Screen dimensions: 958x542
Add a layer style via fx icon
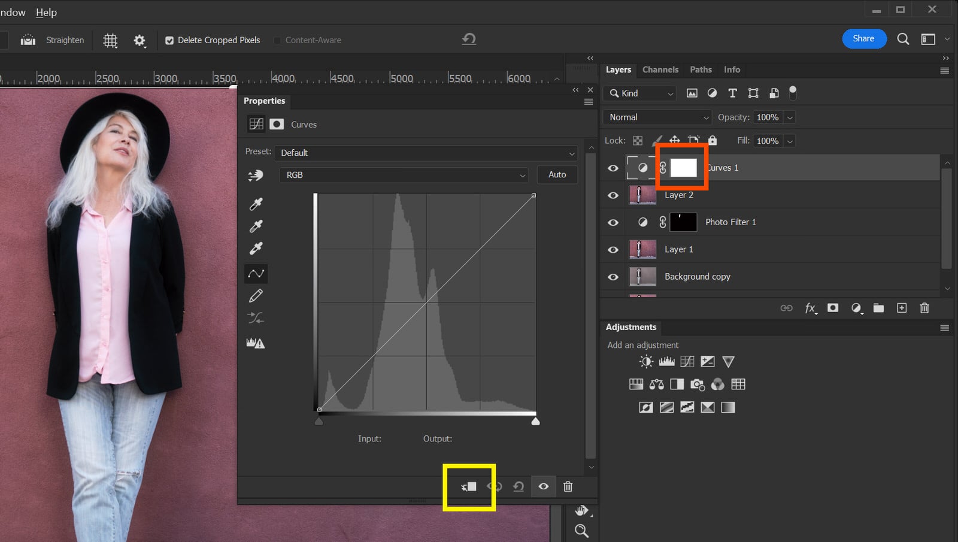coord(810,308)
